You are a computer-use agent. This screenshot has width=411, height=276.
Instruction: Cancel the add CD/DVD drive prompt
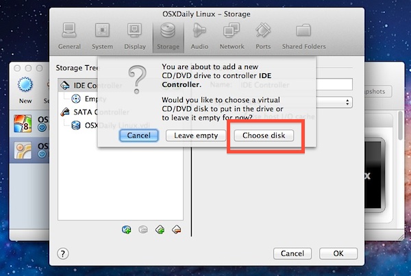(x=138, y=136)
